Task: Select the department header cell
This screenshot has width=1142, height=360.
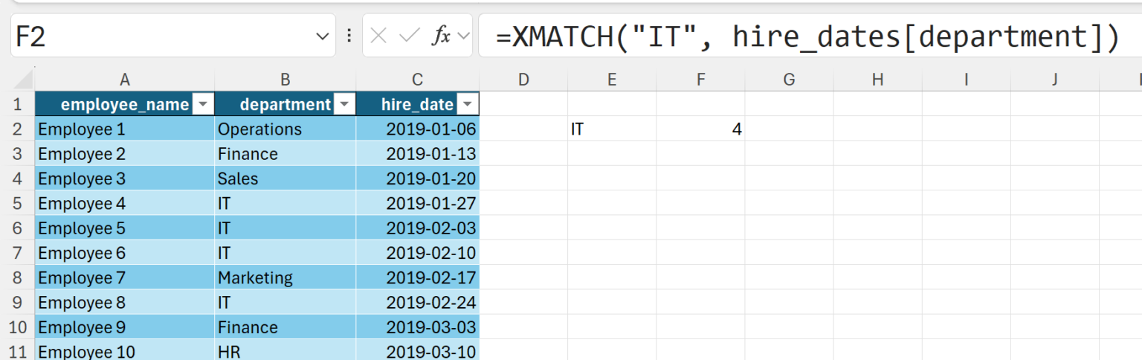Action: [x=285, y=104]
